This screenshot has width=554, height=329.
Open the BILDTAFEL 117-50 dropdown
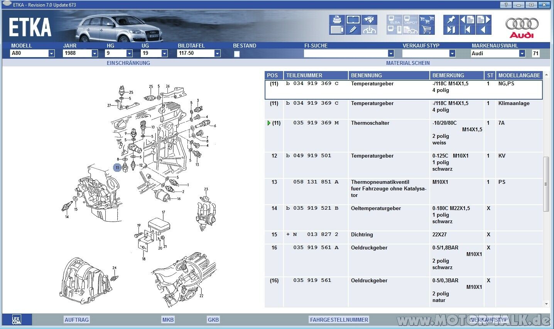(x=217, y=53)
